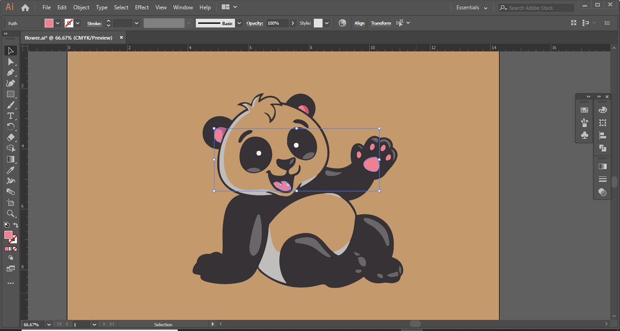Select the Pen tool

(x=10, y=72)
